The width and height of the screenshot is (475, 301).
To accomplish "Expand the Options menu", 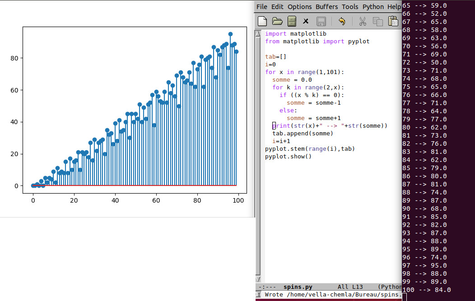I will pos(299,7).
